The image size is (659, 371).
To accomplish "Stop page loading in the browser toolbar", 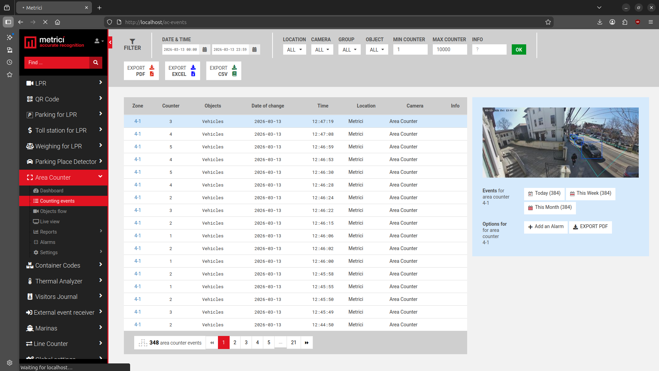I will click(x=45, y=22).
